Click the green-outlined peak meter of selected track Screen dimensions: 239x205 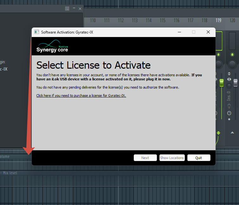click(219, 41)
